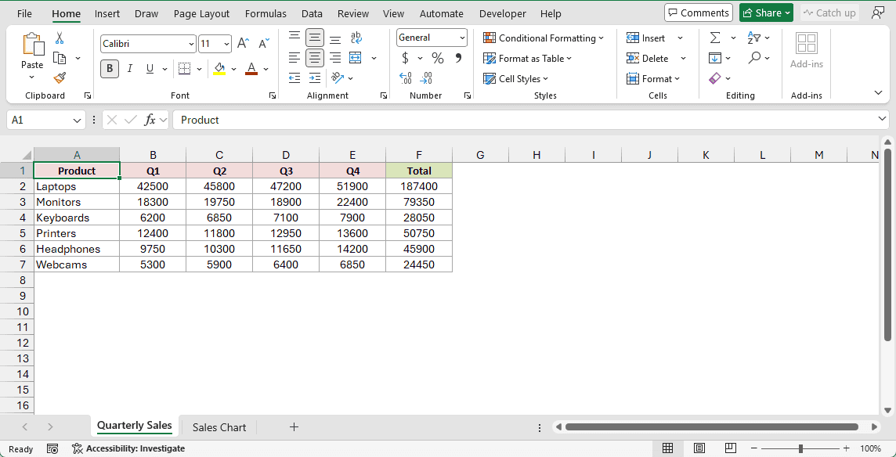Switch to the Sales Chart sheet

point(219,427)
